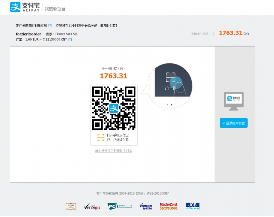Click the transaction timeout notice 交易将在11小时59分钟后关闭
This screenshot has height=217, width=274.
77,26
